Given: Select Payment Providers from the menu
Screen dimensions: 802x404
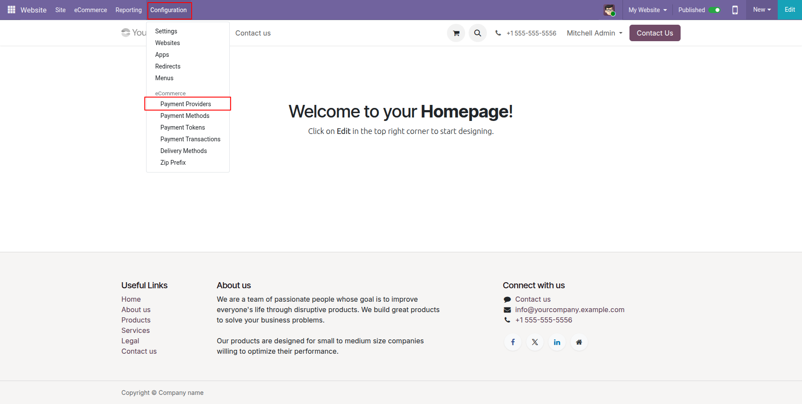Looking at the screenshot, I should (x=186, y=104).
